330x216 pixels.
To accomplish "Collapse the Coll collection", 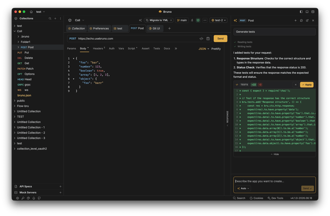I will [x=15, y=31].
